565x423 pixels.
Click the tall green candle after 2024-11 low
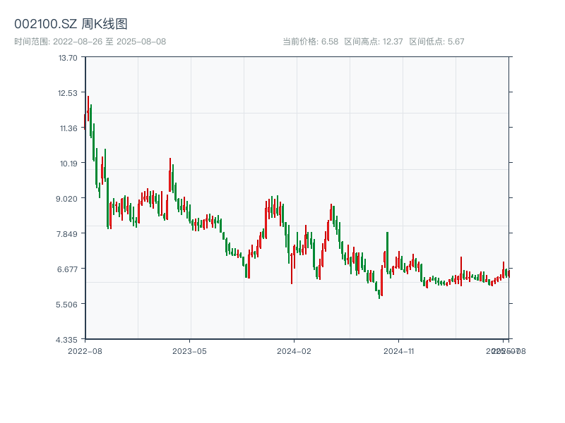point(387,253)
